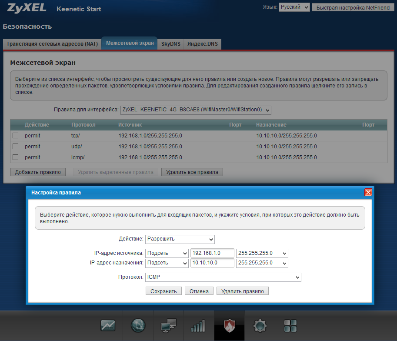
Task: Expand the Действие Разрешить dropdown
Action: pyautogui.click(x=180, y=239)
